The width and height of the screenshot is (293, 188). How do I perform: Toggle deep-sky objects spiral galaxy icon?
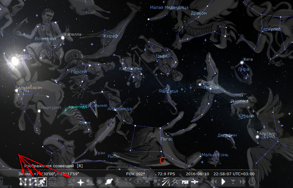100,182
